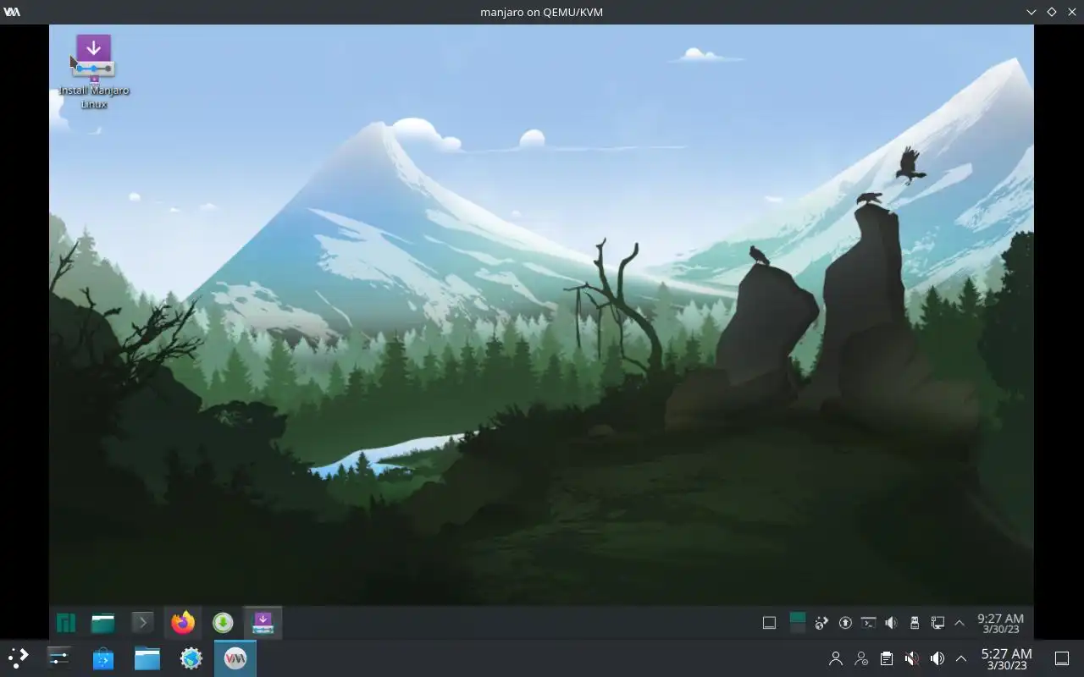Viewport: 1084px width, 677px height.
Task: Click the host user account tray icon
Action: click(836, 658)
